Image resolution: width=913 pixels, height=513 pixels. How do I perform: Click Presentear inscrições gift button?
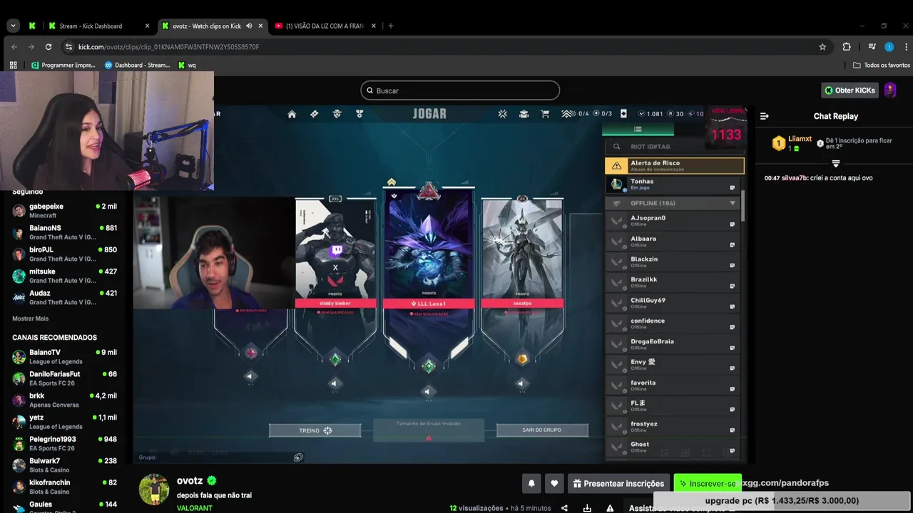(x=618, y=484)
